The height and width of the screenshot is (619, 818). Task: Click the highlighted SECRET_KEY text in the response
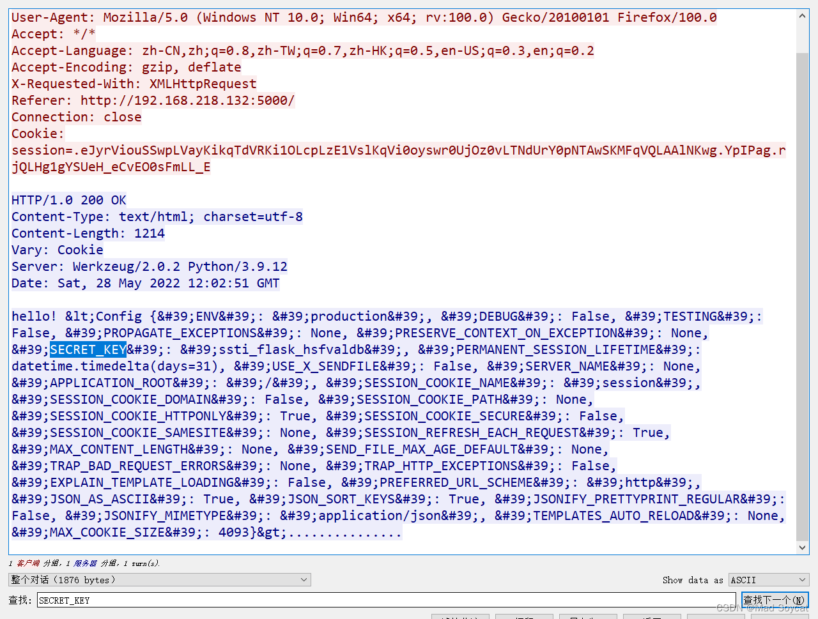88,349
